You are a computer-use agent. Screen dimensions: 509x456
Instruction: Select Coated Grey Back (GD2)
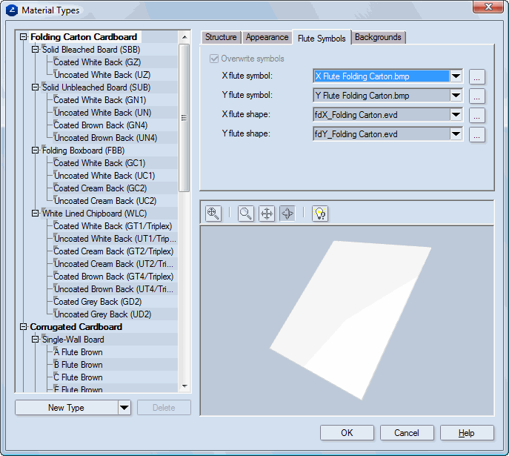(x=98, y=302)
